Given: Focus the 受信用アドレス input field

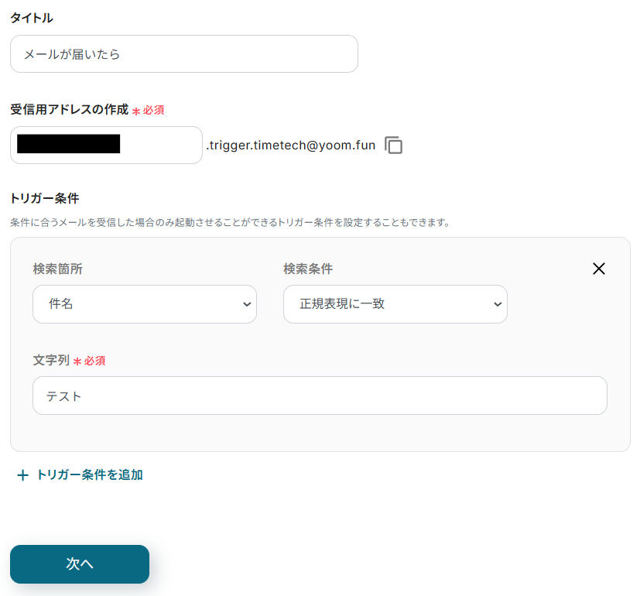Looking at the screenshot, I should click(x=106, y=145).
